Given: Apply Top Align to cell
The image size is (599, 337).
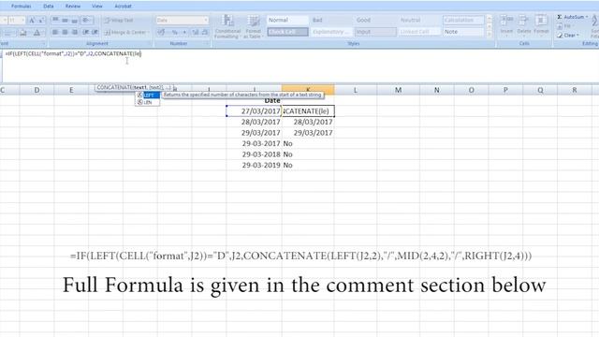Looking at the screenshot, I should (55, 21).
